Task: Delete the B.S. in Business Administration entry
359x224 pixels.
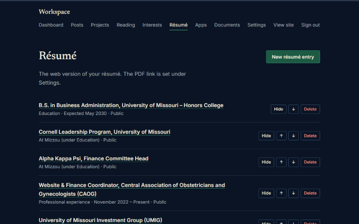Action: click(x=310, y=109)
